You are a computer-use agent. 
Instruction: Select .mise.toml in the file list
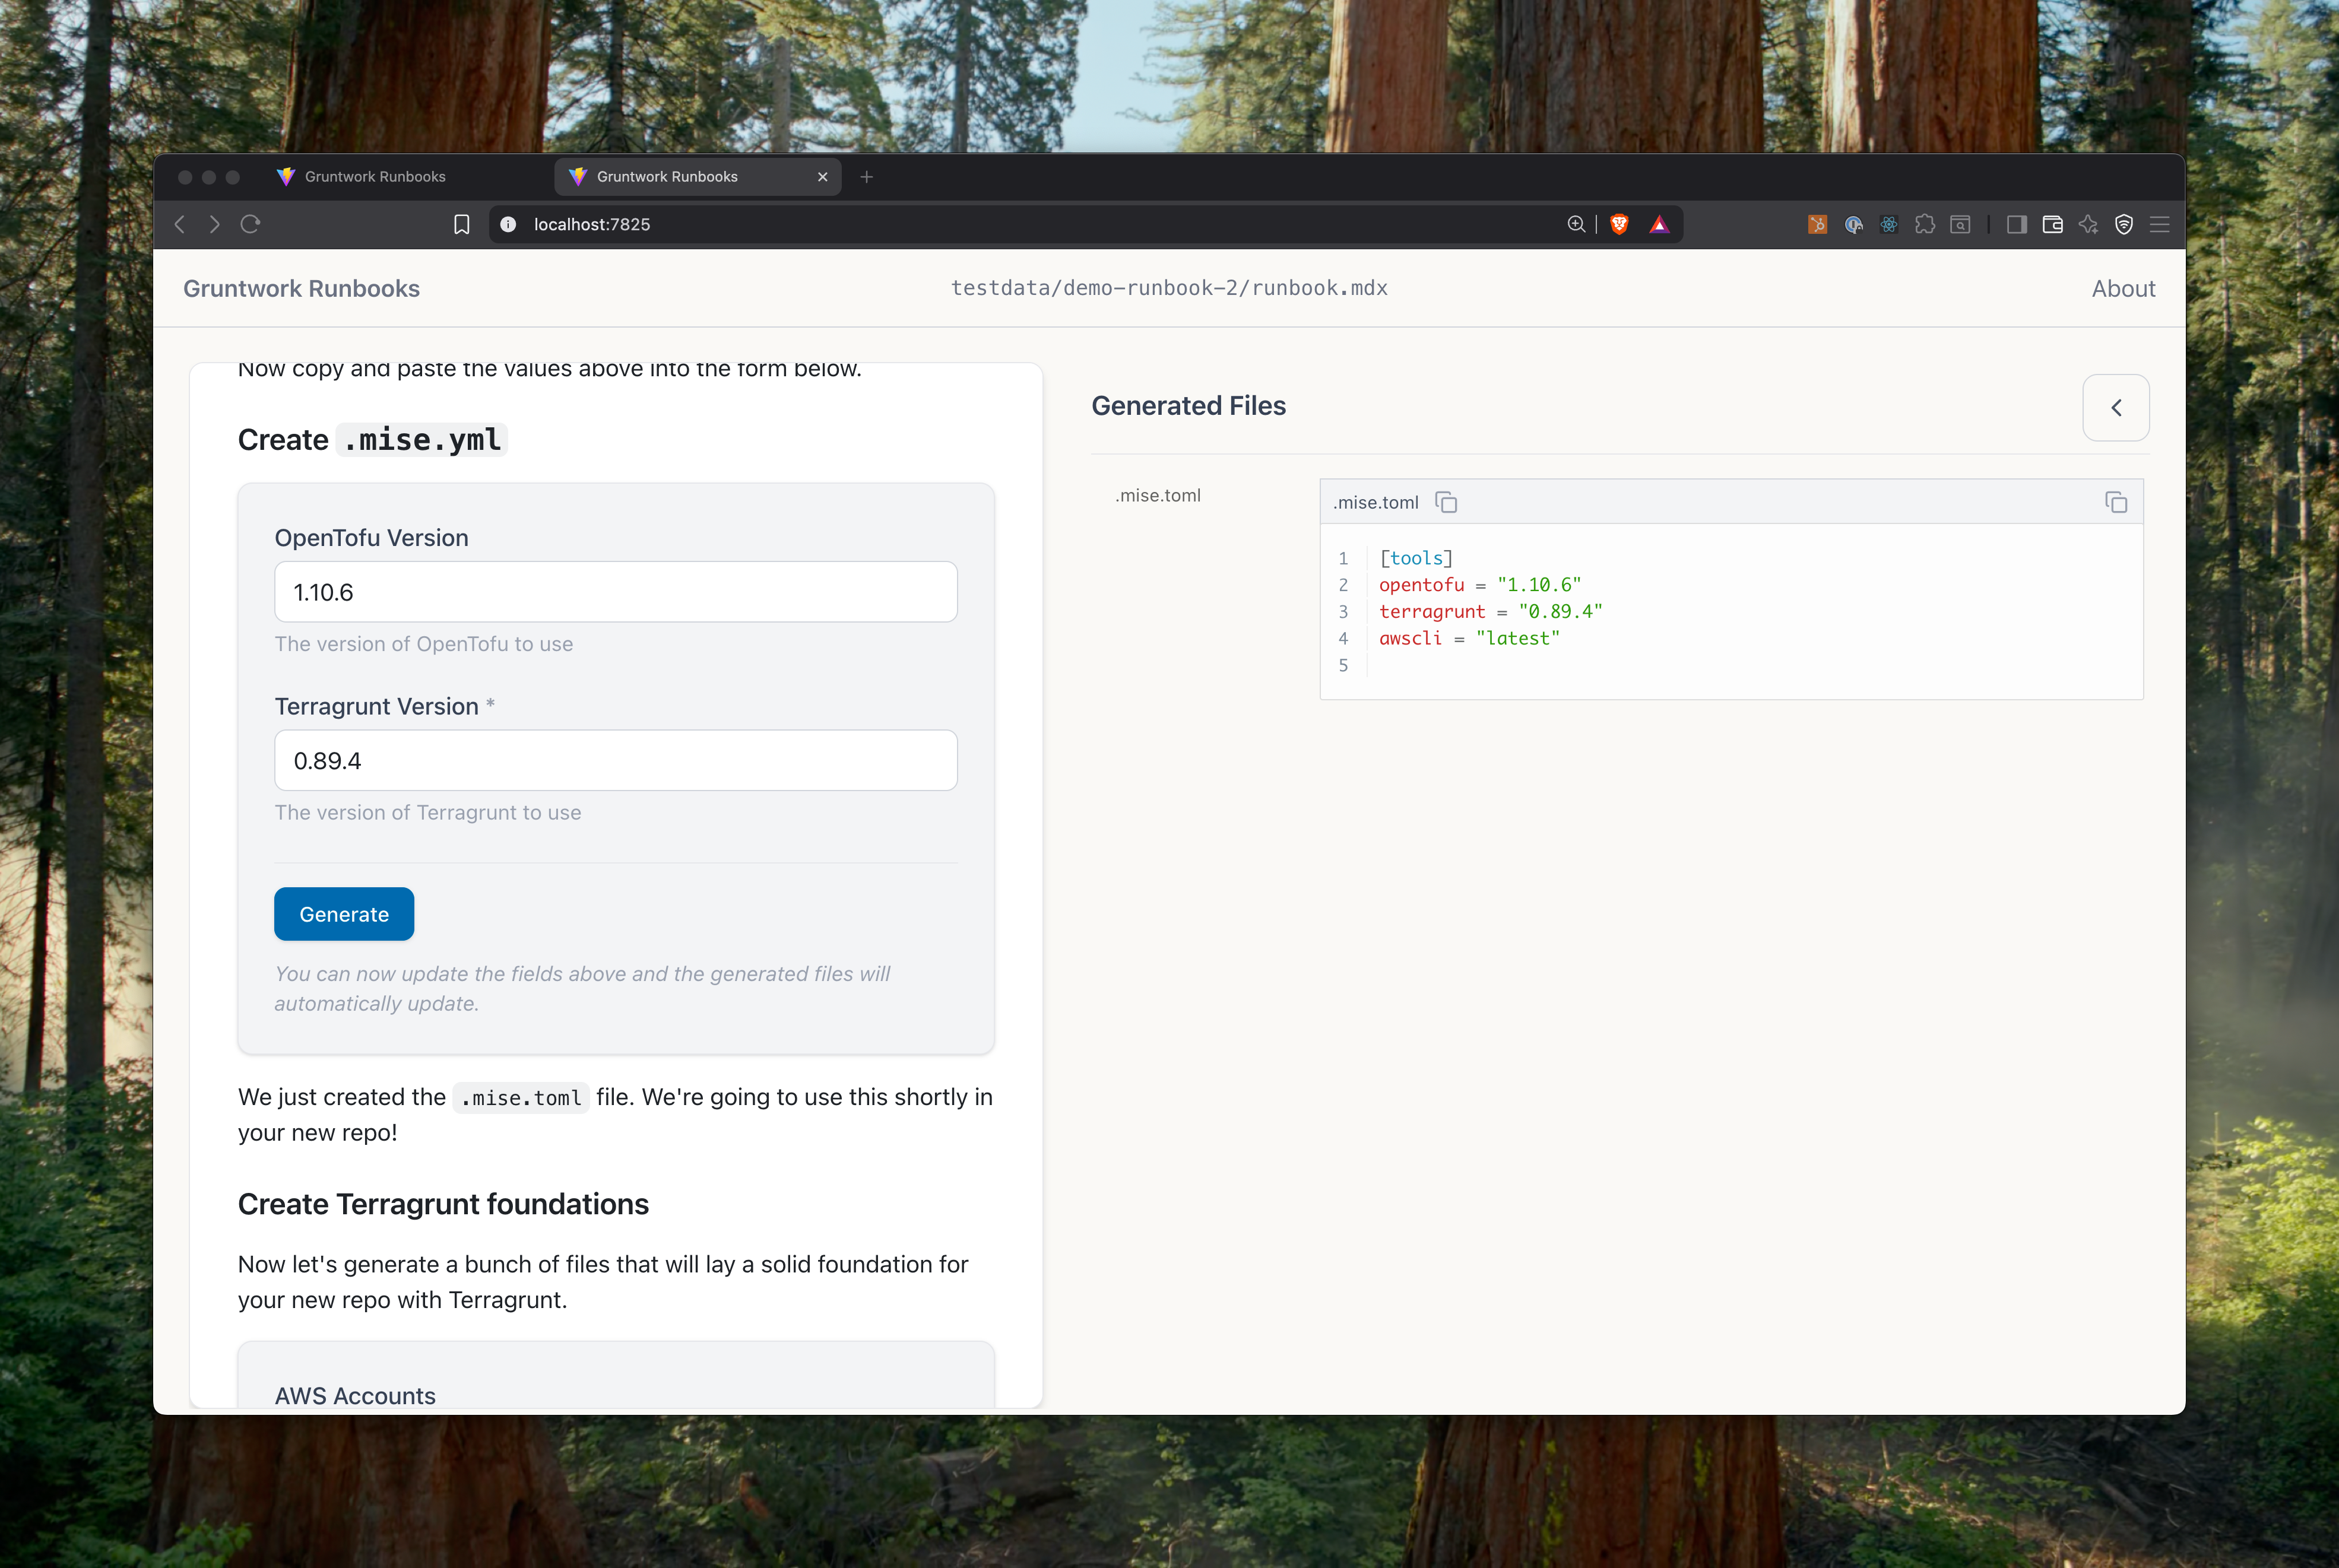1158,496
